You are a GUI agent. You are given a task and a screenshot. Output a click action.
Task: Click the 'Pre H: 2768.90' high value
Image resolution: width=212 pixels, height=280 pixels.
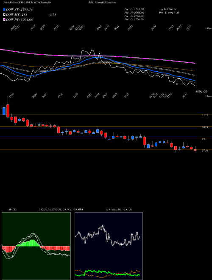(x=134, y=13)
